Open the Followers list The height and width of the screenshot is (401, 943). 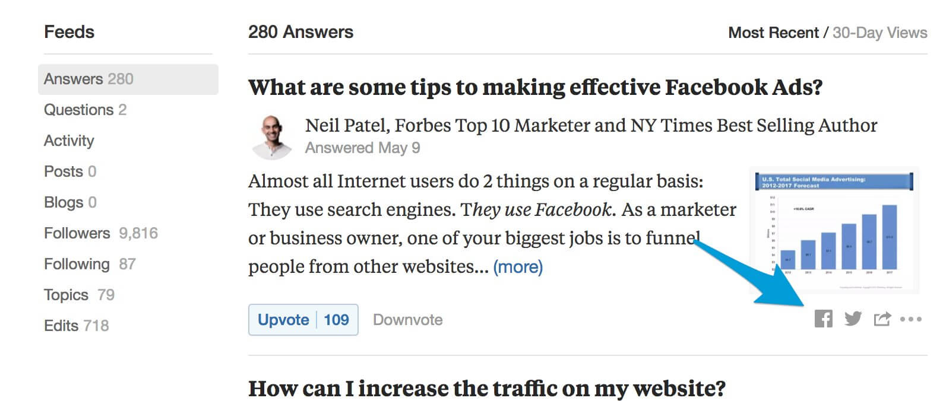(x=77, y=233)
